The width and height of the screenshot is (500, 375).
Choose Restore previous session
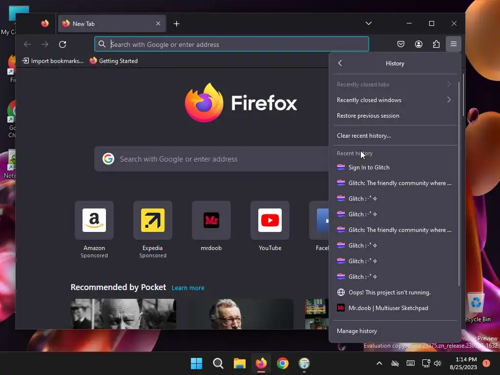click(x=395, y=115)
